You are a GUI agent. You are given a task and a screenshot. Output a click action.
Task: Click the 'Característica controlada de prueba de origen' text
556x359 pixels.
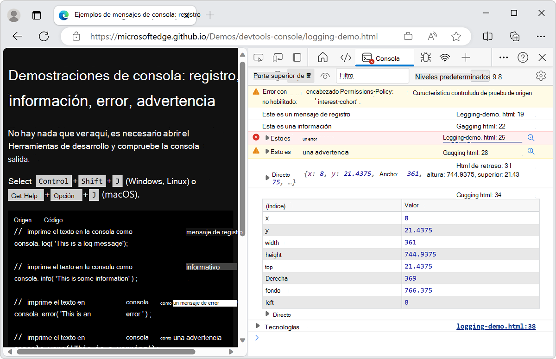(472, 93)
